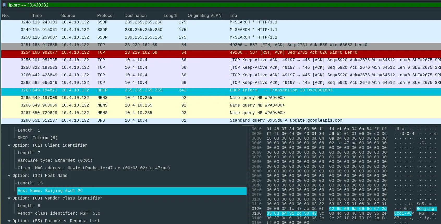Click the packet details pane scrollbar

[248, 178]
